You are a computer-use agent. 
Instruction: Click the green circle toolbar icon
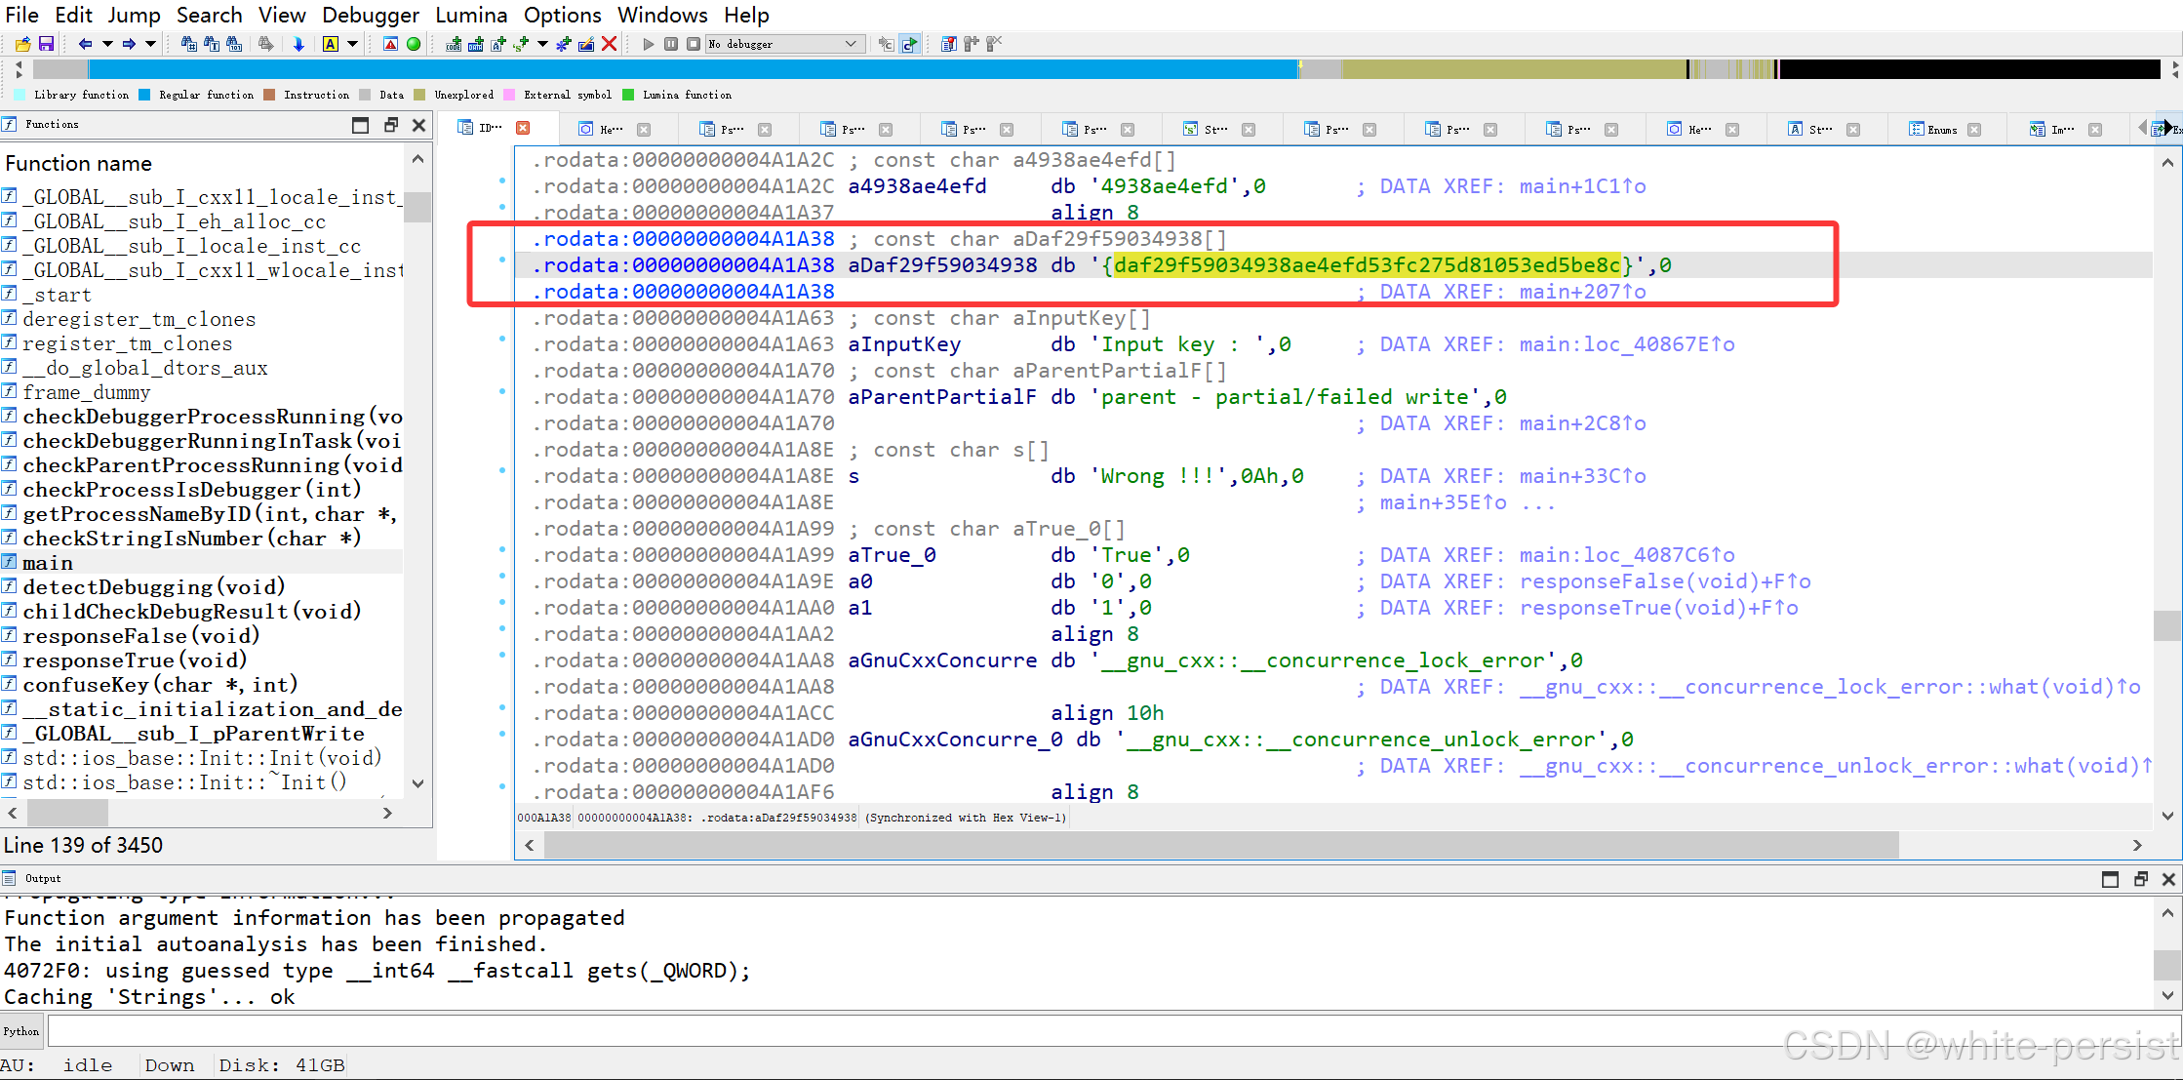(414, 44)
